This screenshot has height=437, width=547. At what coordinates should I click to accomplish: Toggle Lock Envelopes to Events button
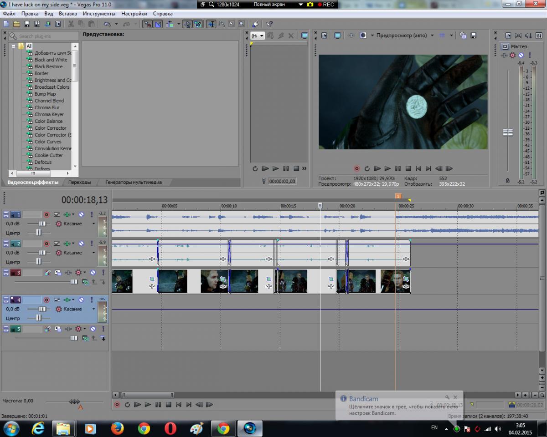tap(187, 24)
